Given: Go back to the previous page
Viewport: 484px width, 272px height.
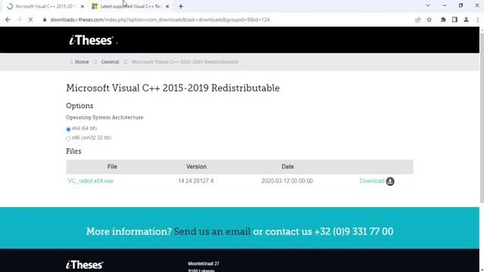Looking at the screenshot, I should pos(8,20).
